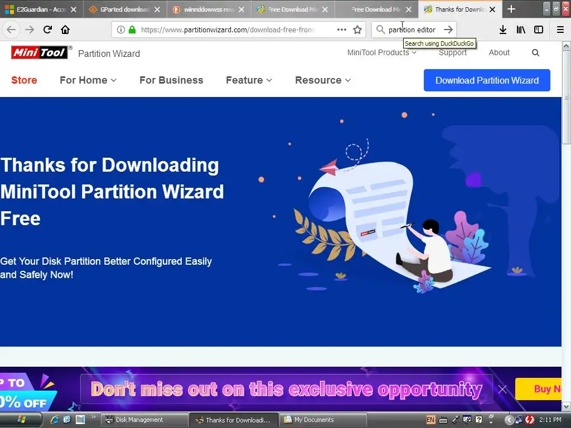Open the Firefox hamburger menu
571x428 pixels.
pyautogui.click(x=560, y=30)
